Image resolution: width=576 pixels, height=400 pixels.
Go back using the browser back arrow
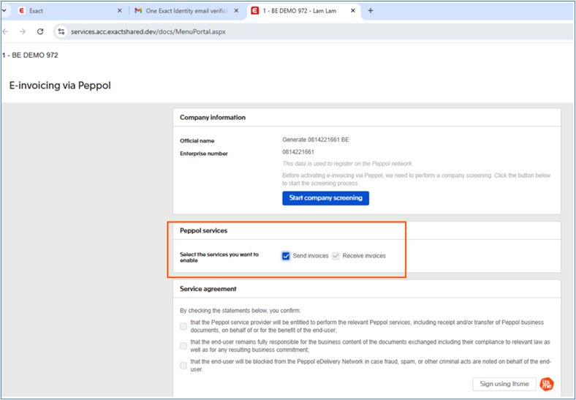[7, 32]
